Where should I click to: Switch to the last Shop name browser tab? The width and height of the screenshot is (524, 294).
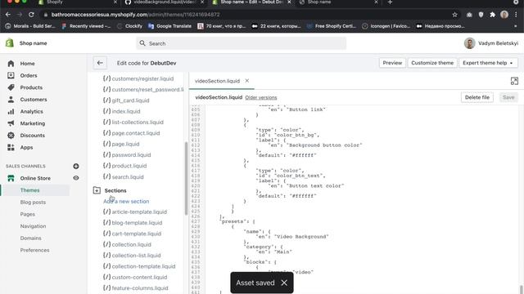click(x=338, y=2)
